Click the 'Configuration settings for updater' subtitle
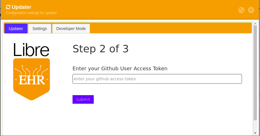 point(31,13)
